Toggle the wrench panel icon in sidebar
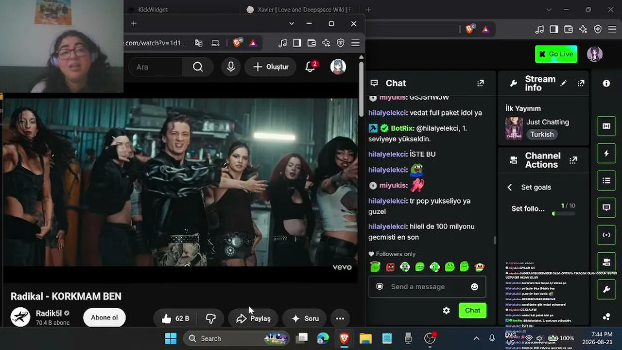 [x=606, y=290]
